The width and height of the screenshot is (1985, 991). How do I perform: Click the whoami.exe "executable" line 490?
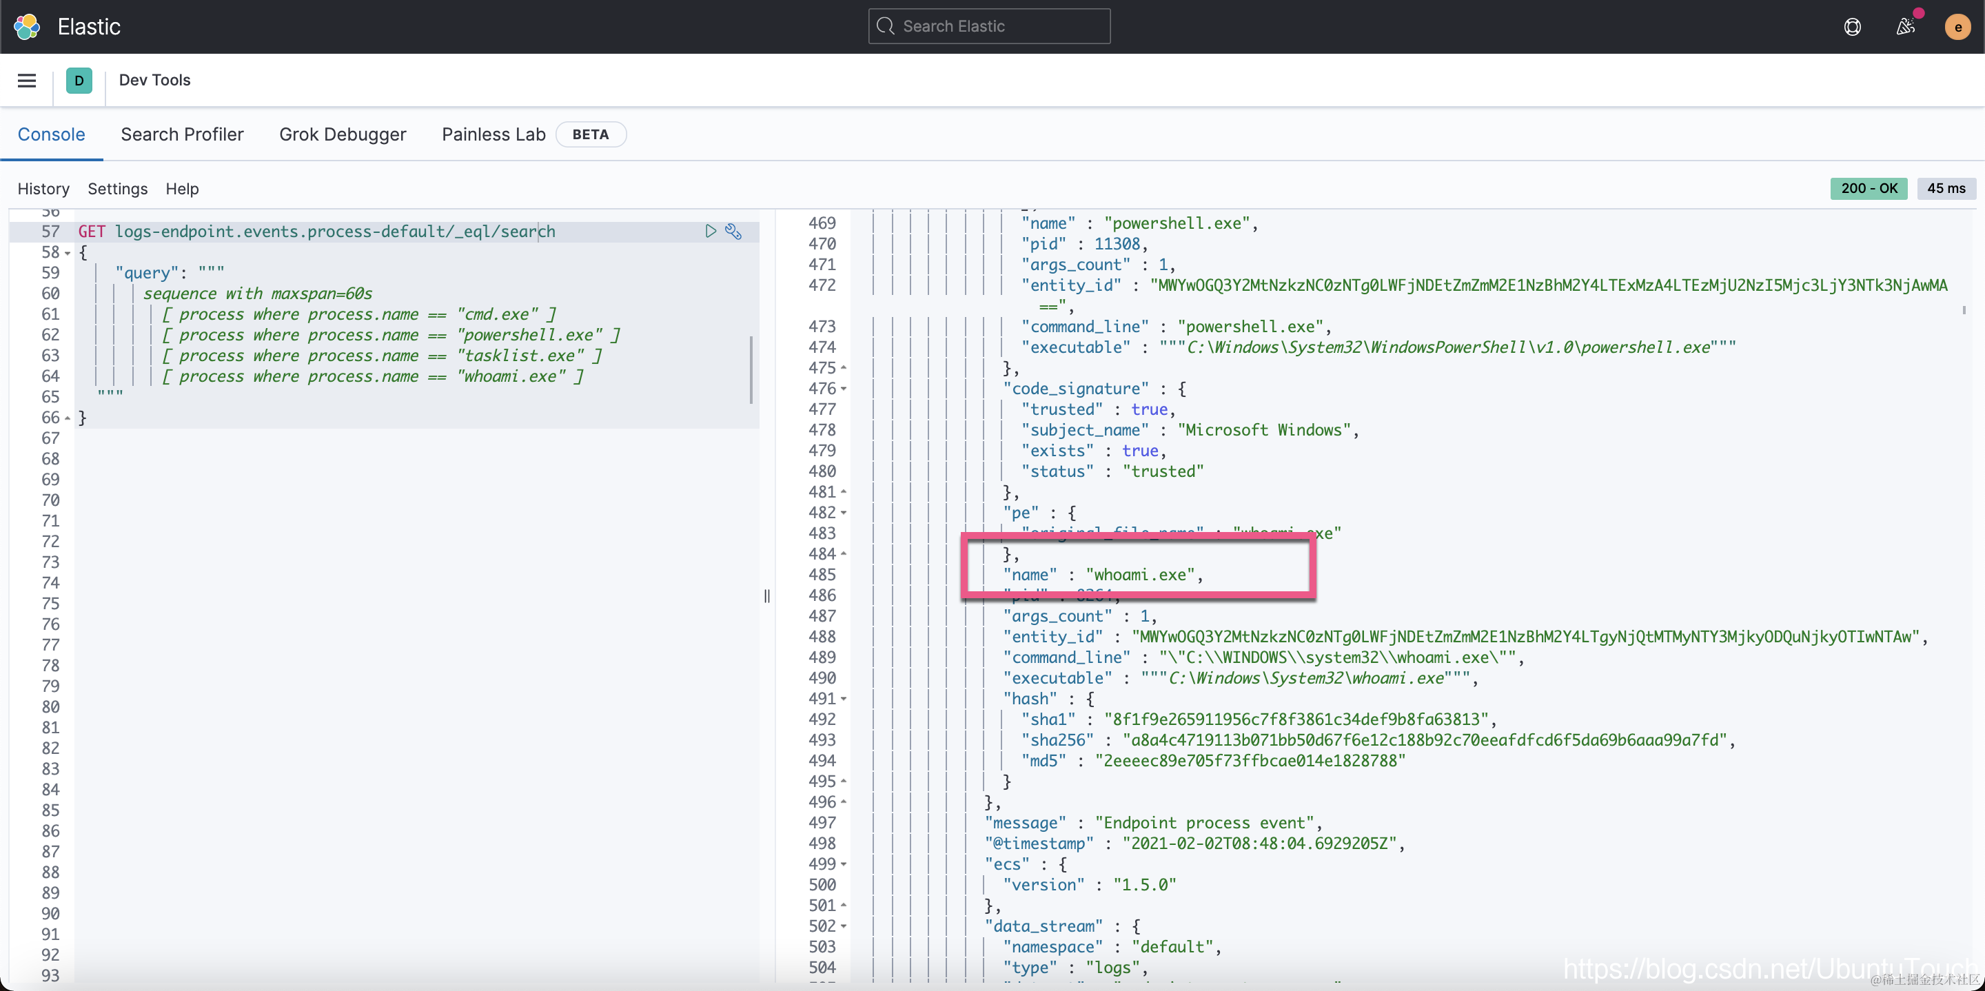pyautogui.click(x=1241, y=678)
